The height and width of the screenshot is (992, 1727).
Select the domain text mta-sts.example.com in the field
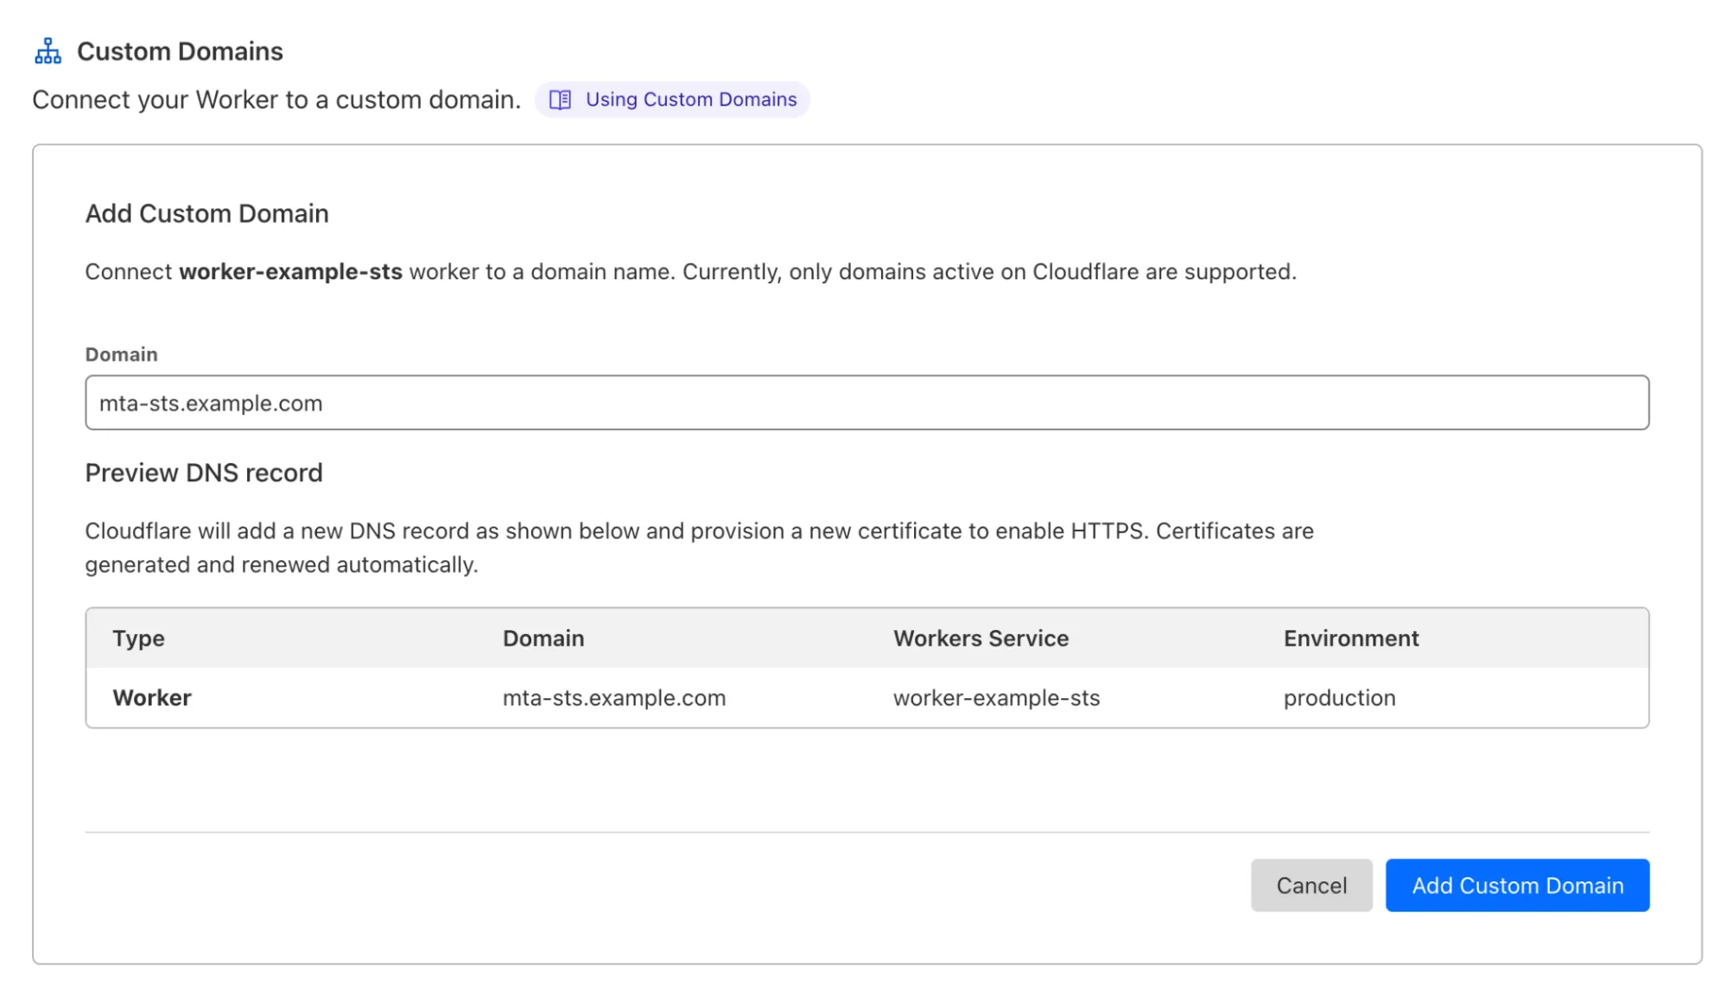[x=212, y=402]
